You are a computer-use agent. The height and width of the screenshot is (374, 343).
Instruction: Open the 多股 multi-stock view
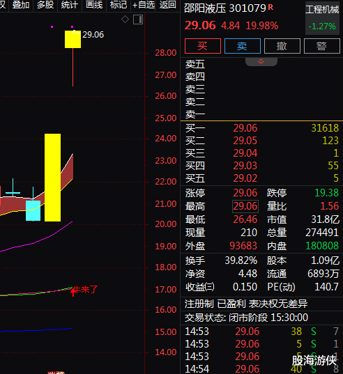pyautogui.click(x=45, y=5)
